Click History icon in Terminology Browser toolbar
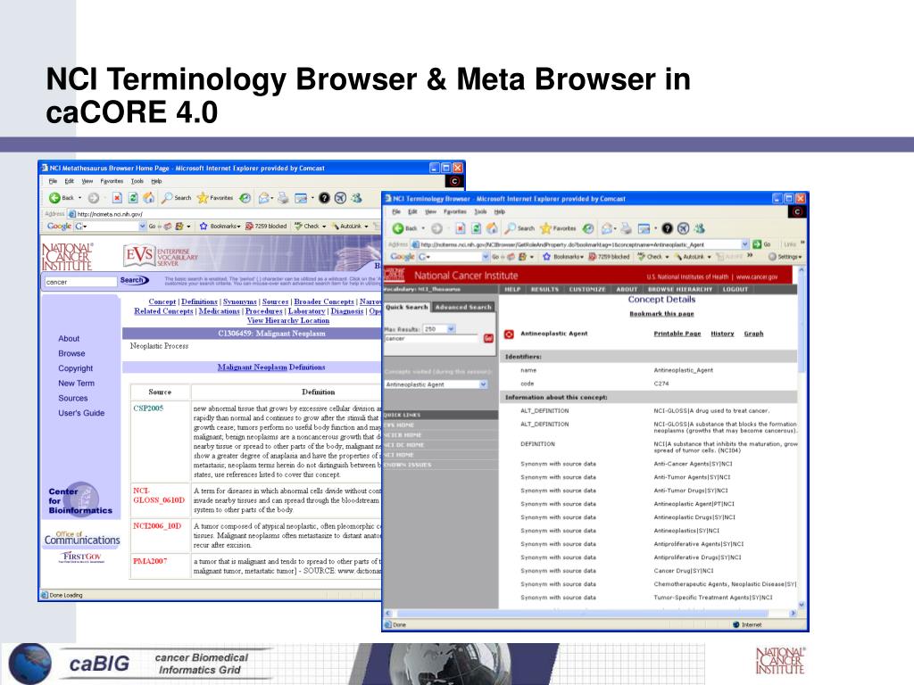This screenshot has width=914, height=685. (x=588, y=228)
